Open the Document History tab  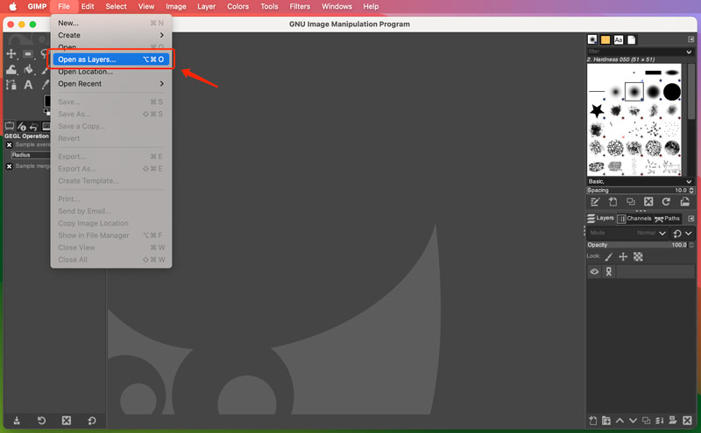(x=631, y=39)
